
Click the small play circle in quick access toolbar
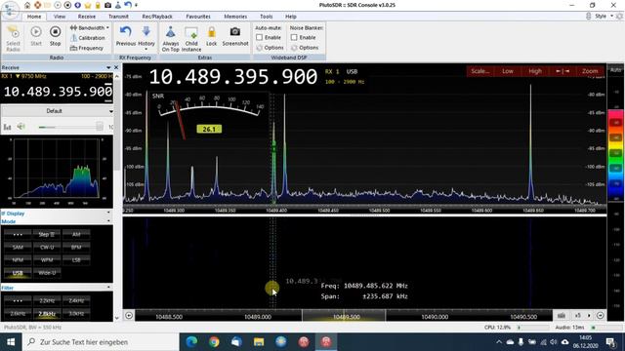tap(58, 5)
